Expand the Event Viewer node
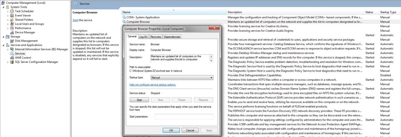Screen dimensions: 401x137 coord(8,15)
